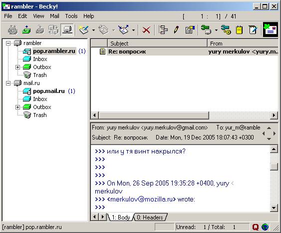Screen dimensions: 281x233
Task: Click the thread view tree icon
Action: (163, 30)
